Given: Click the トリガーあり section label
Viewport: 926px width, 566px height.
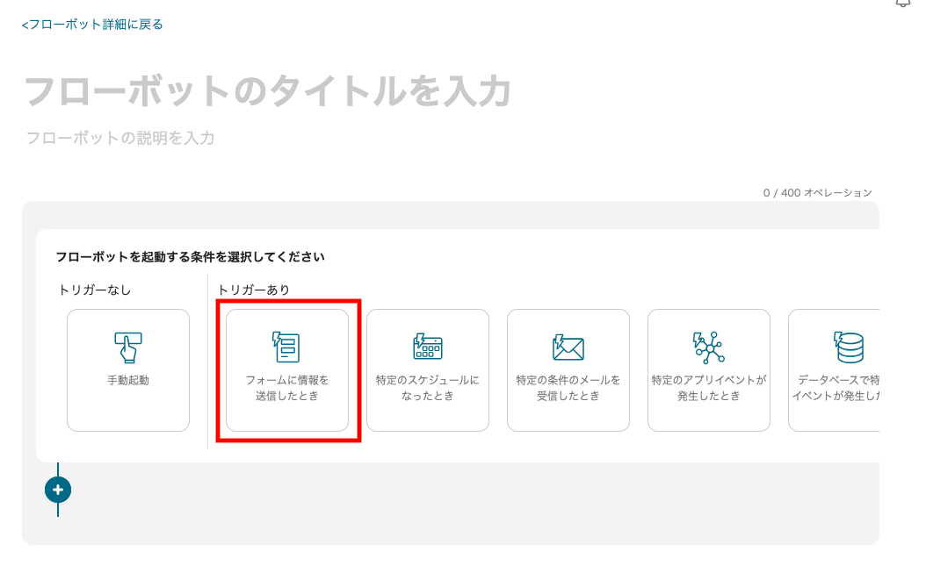Looking at the screenshot, I should coord(254,290).
